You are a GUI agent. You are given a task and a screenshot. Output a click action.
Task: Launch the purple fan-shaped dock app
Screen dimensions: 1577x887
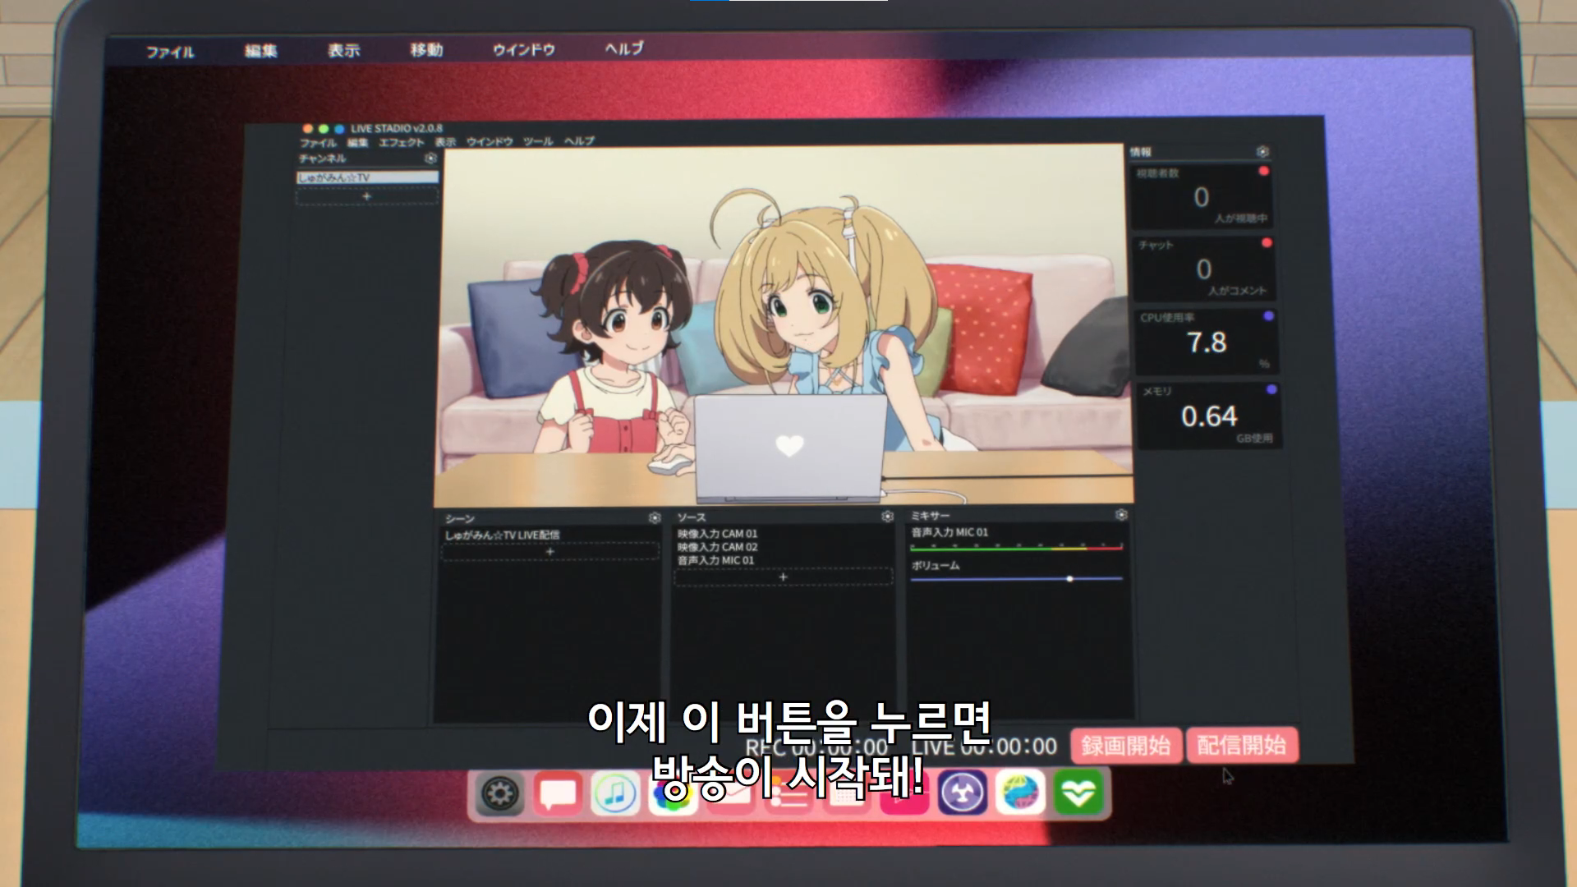pos(963,794)
